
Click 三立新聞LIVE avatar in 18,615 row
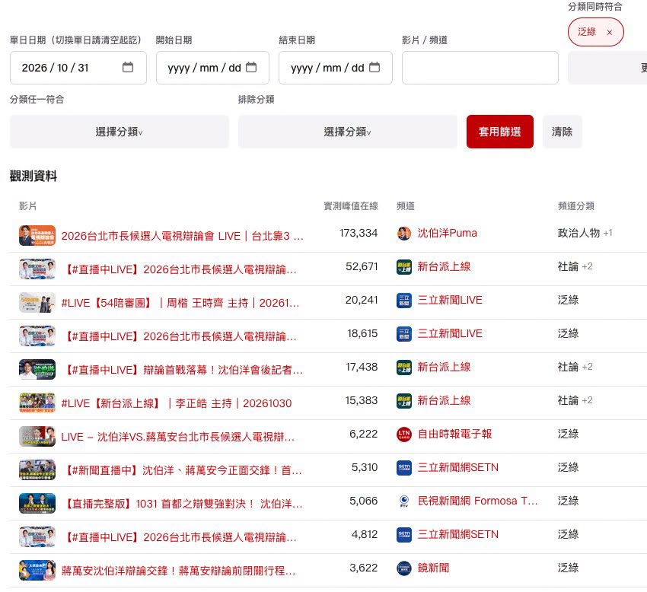point(404,334)
